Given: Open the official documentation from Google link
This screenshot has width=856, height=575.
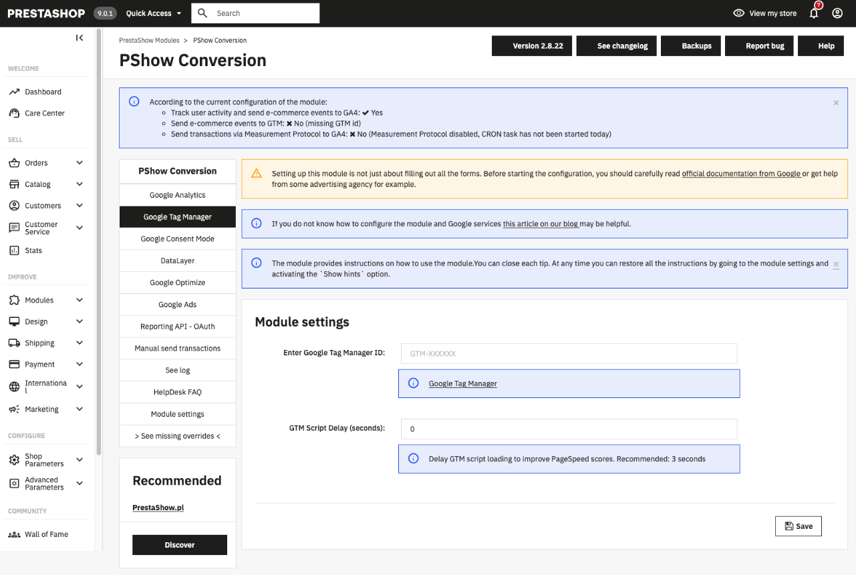Looking at the screenshot, I should click(741, 174).
